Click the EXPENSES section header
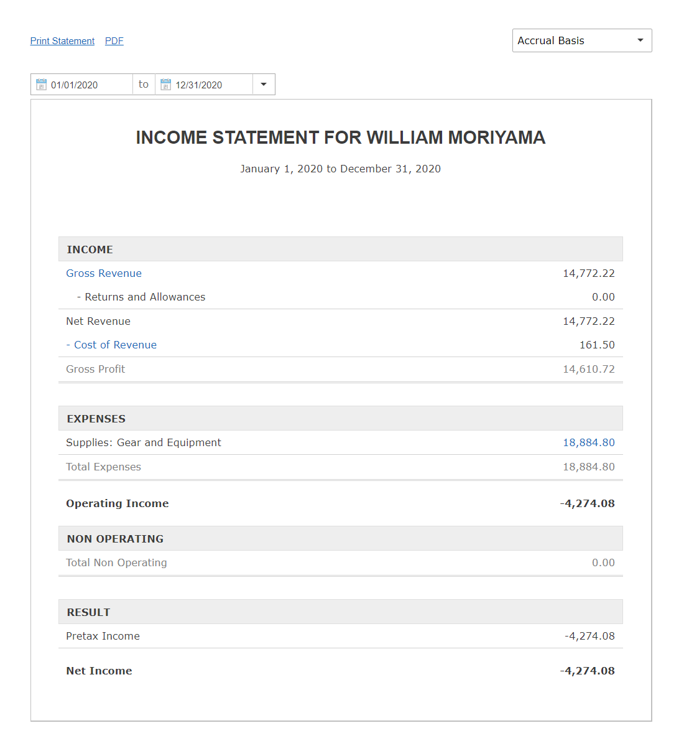The width and height of the screenshot is (684, 751). pos(341,418)
